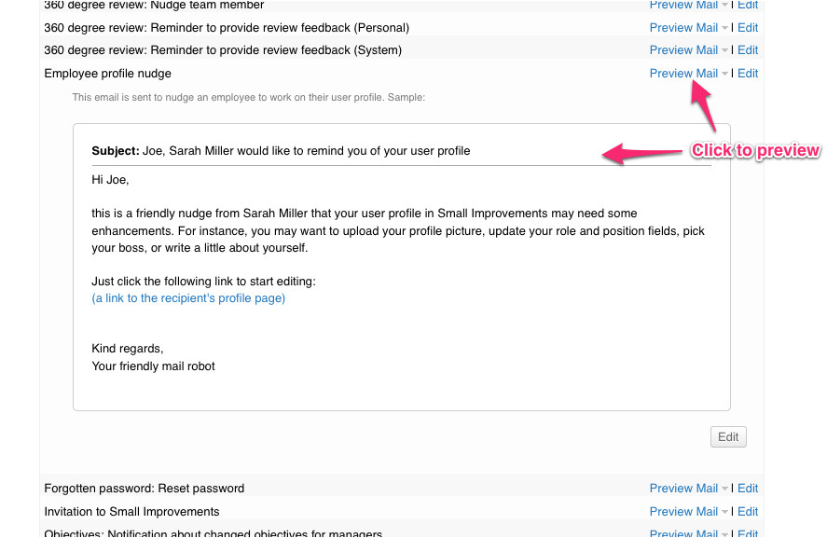Click Edit link for Forgotten password row
The height and width of the screenshot is (538, 827).
[x=748, y=488]
